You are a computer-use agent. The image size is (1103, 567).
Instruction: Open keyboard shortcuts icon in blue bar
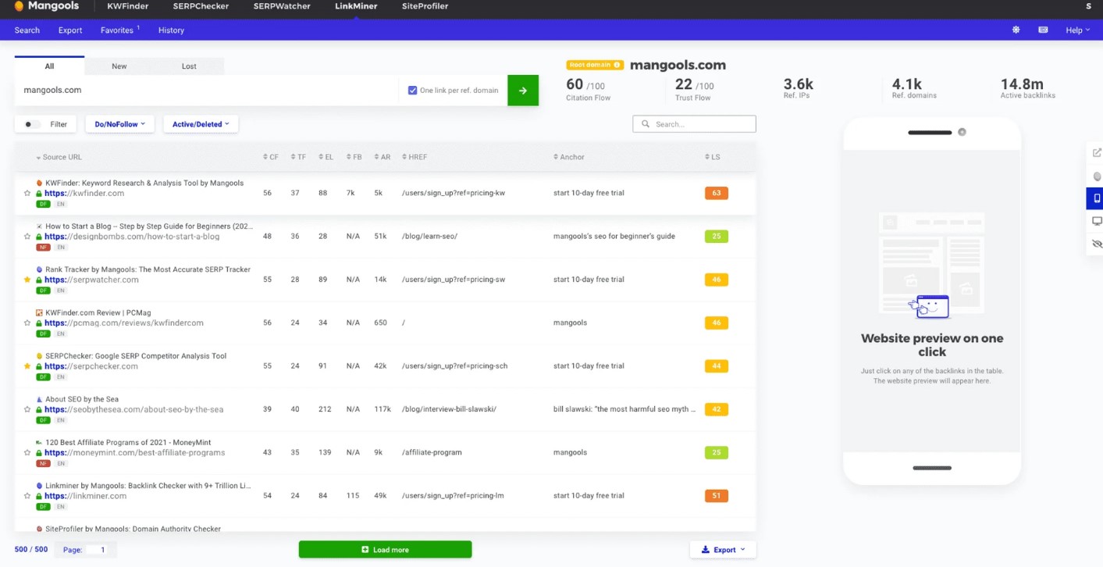[x=1043, y=30]
